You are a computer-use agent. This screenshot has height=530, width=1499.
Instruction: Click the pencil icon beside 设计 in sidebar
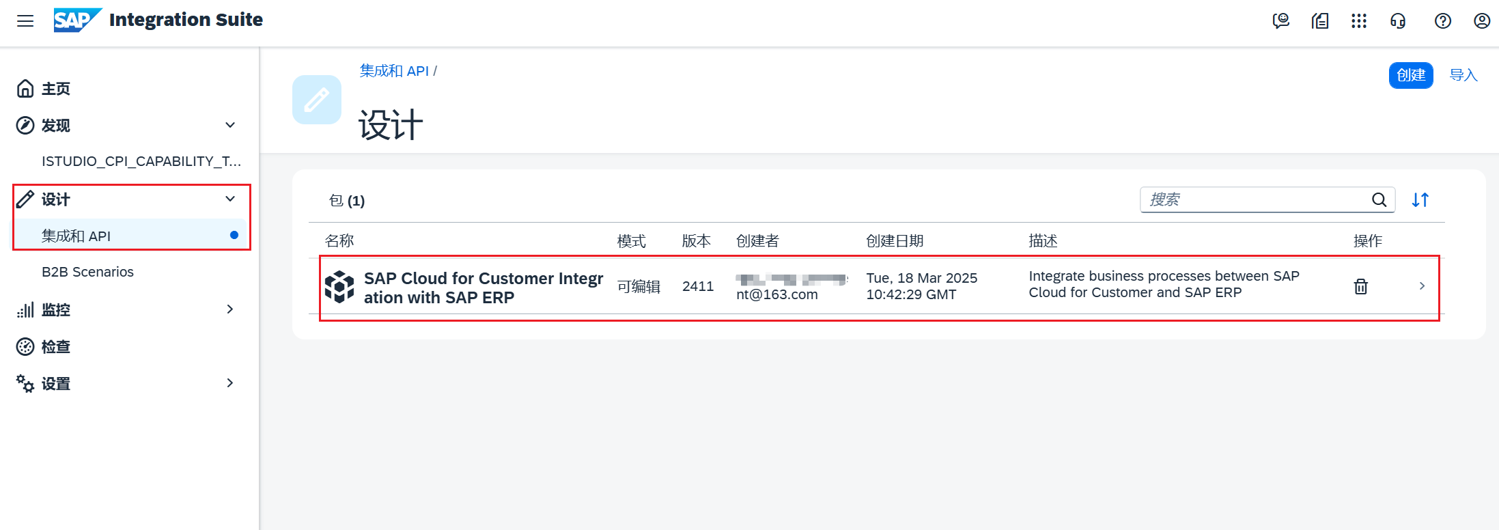tap(25, 199)
